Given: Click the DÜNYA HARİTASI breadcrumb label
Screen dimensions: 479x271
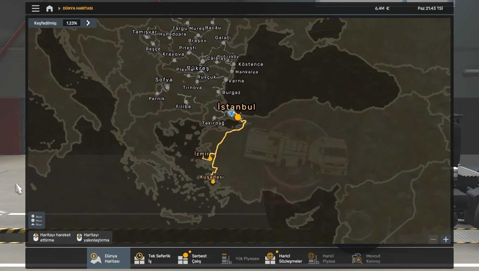Looking at the screenshot, I should (x=78, y=8).
